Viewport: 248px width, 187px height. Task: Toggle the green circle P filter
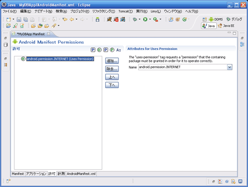point(112,50)
